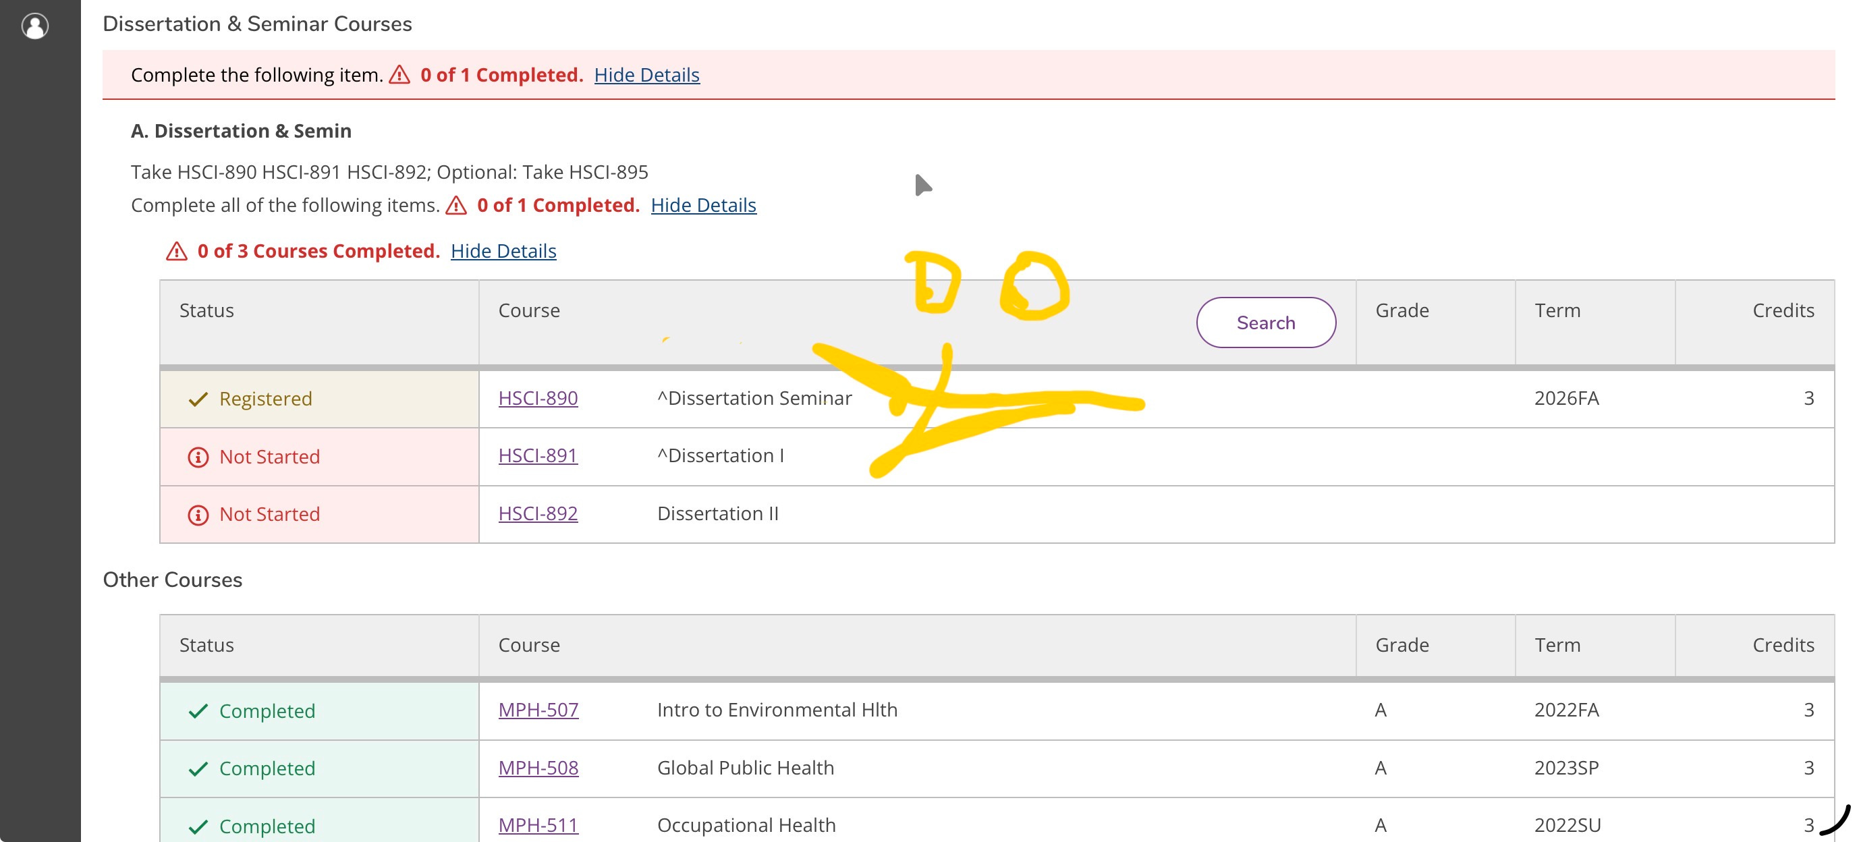Click the checkmark icon in MPH-508 Completed row
The height and width of the screenshot is (842, 1857).
[x=198, y=769]
